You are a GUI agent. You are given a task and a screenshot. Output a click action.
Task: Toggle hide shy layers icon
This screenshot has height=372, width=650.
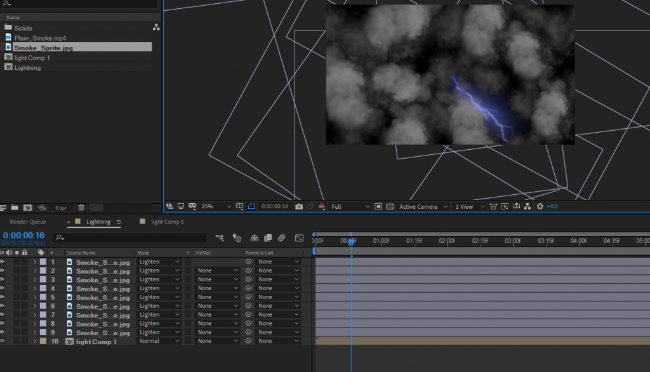coord(254,237)
